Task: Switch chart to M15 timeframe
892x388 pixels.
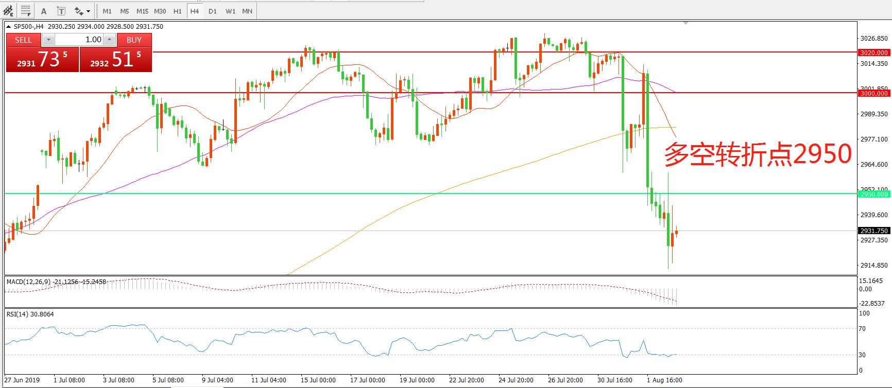Action: [142, 11]
